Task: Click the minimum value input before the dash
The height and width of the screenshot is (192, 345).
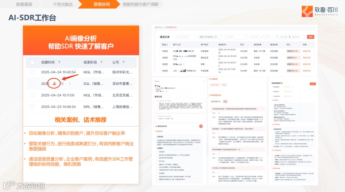Action: (x=255, y=37)
